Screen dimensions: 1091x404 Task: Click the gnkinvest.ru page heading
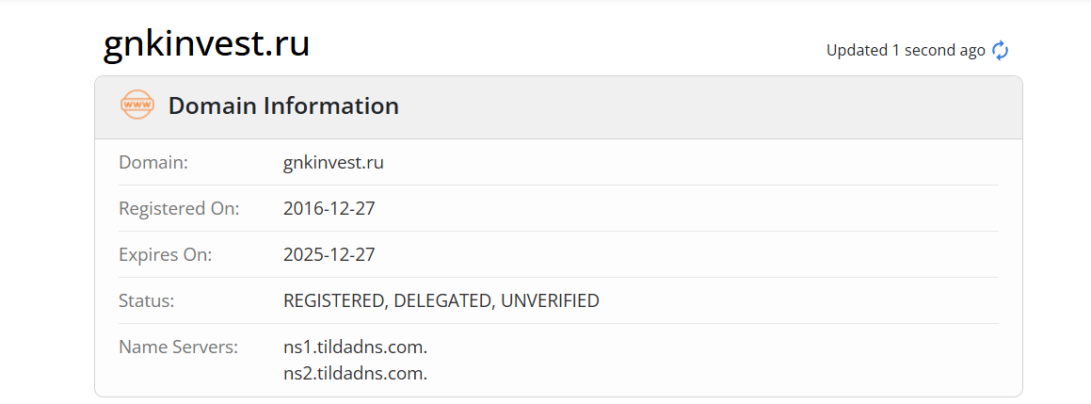pos(207,44)
